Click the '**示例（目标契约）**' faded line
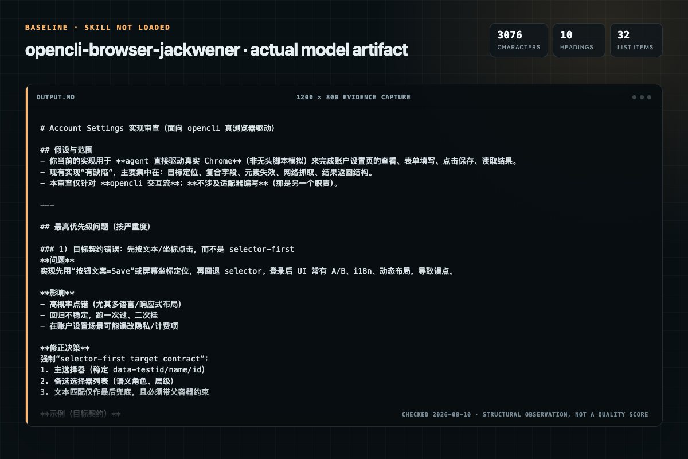This screenshot has height=459, width=688. [80, 414]
